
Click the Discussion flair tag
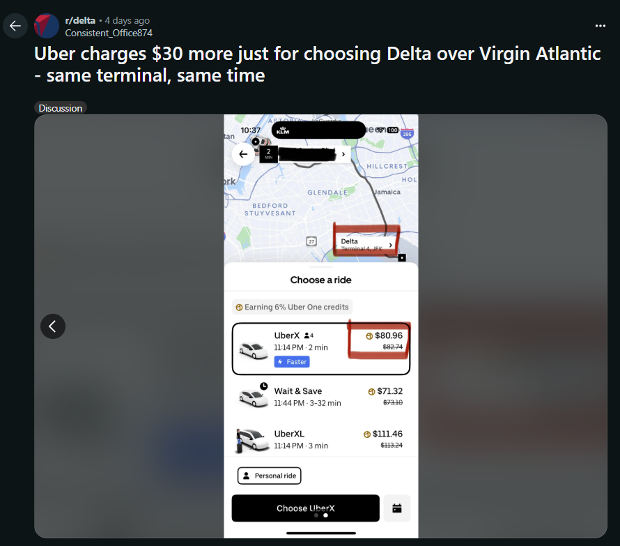click(61, 108)
